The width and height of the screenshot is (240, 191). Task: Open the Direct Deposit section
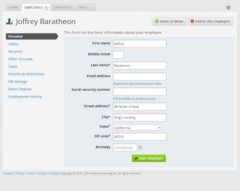tap(20, 89)
